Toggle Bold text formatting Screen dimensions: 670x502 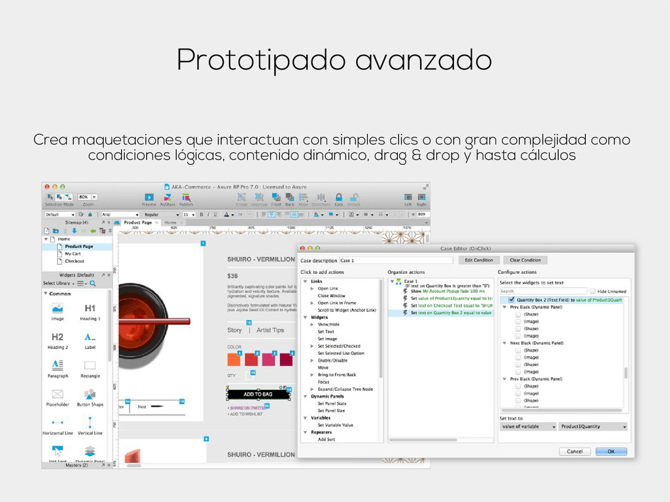pos(202,214)
